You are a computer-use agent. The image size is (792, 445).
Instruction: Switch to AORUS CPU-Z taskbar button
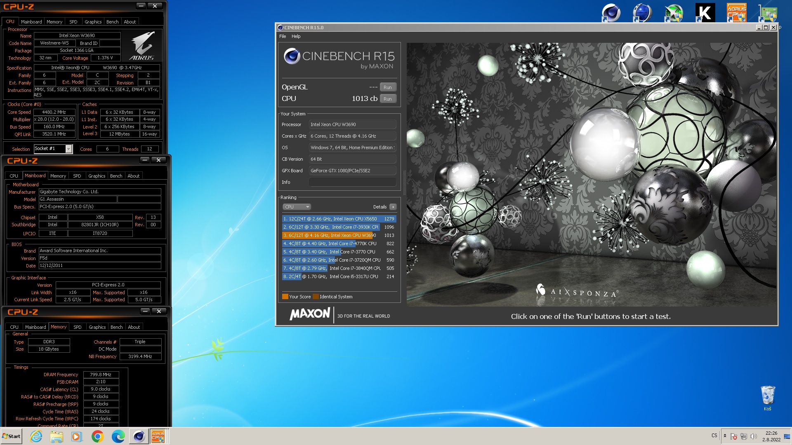pos(158,436)
